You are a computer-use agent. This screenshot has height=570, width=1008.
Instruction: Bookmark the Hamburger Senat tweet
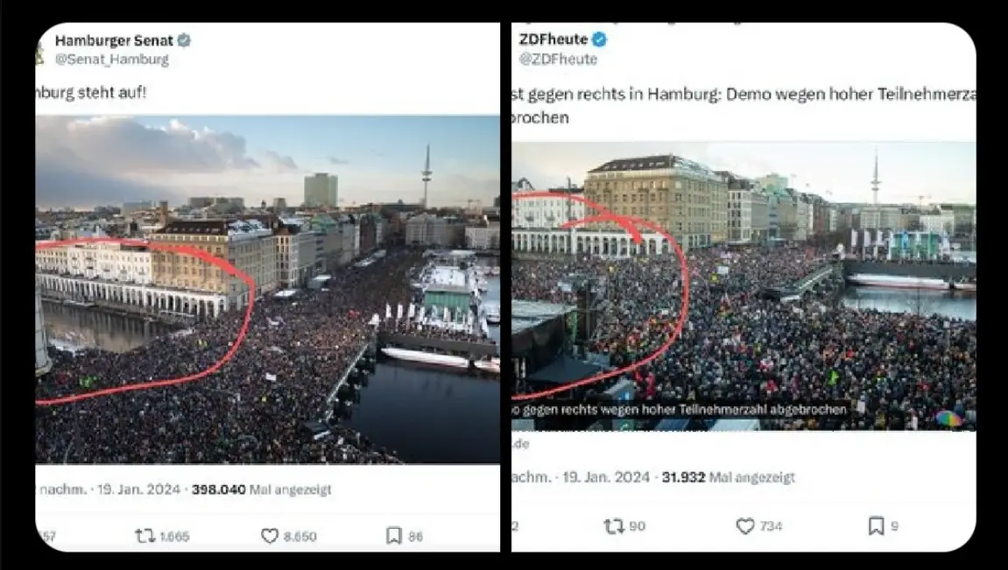(393, 535)
